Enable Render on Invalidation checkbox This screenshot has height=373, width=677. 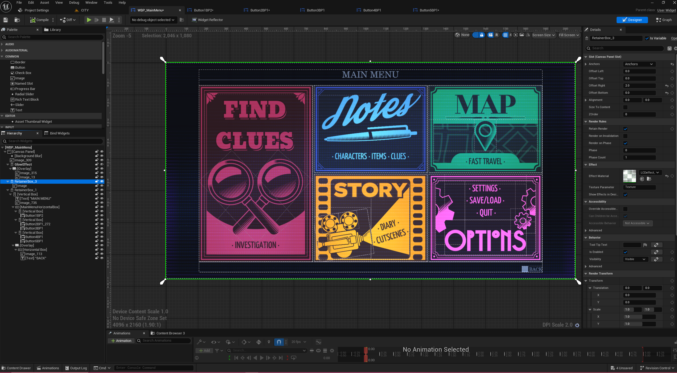click(625, 136)
